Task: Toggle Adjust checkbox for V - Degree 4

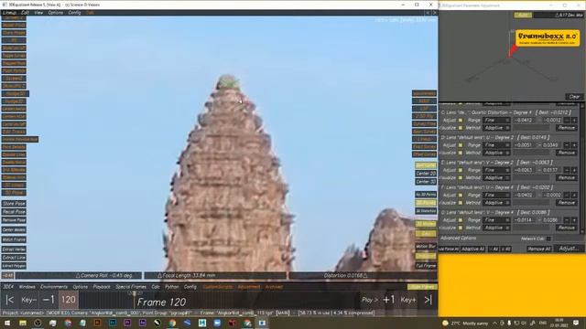Action: point(461,220)
